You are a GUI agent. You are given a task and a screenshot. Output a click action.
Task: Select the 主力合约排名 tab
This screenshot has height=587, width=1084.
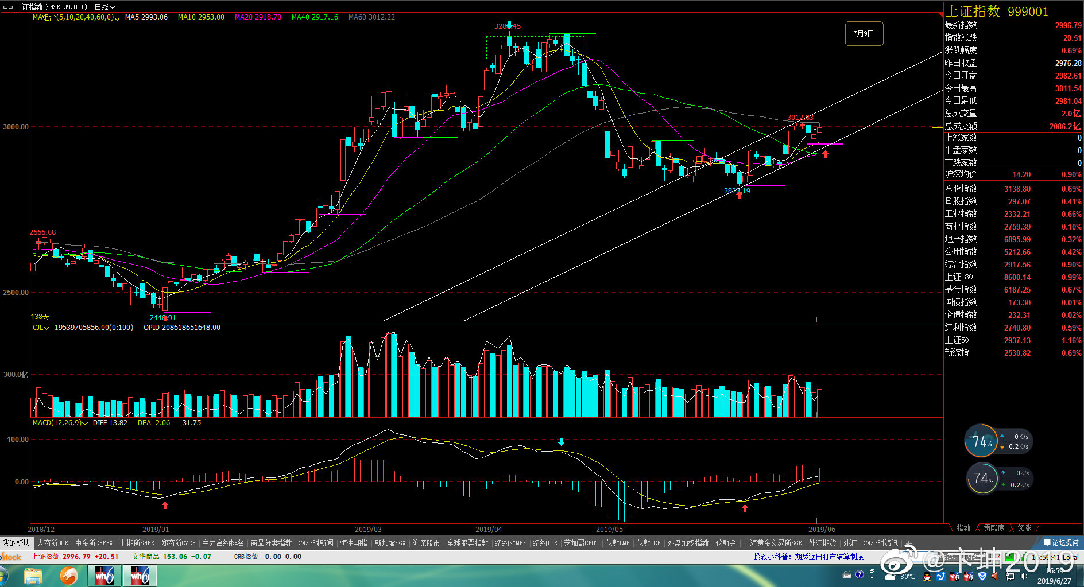pyautogui.click(x=223, y=543)
